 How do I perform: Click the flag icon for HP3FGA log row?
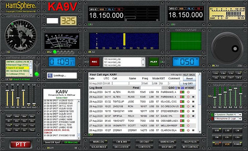point(182,116)
